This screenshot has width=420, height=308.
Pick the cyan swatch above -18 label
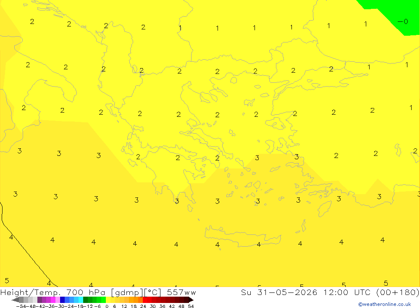[81, 300]
